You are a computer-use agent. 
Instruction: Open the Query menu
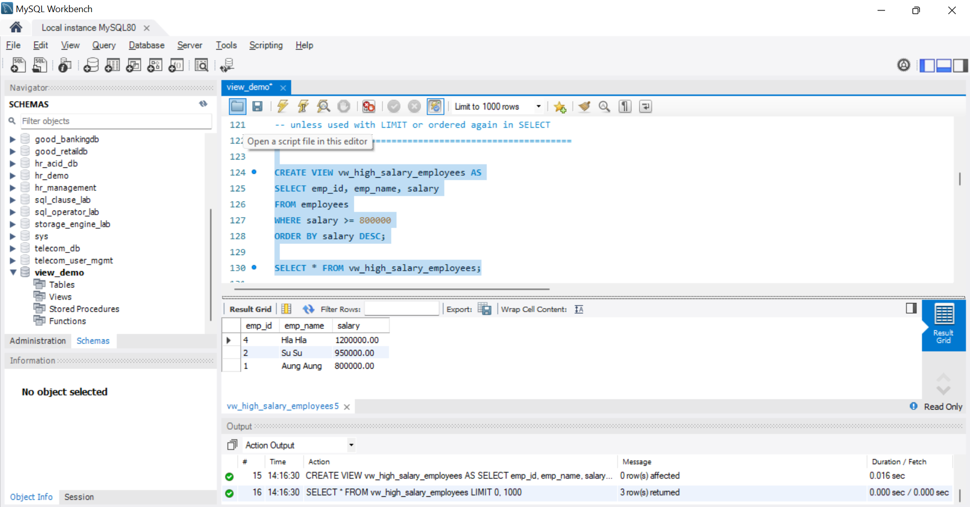click(104, 45)
